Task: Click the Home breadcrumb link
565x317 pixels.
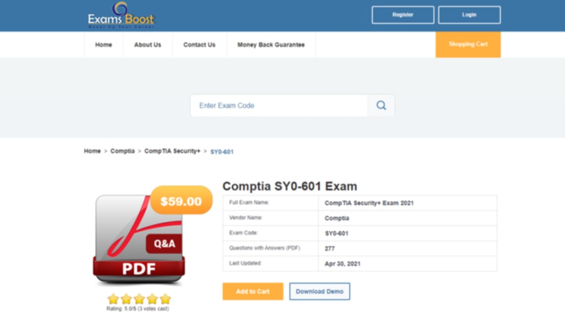Action: (92, 151)
